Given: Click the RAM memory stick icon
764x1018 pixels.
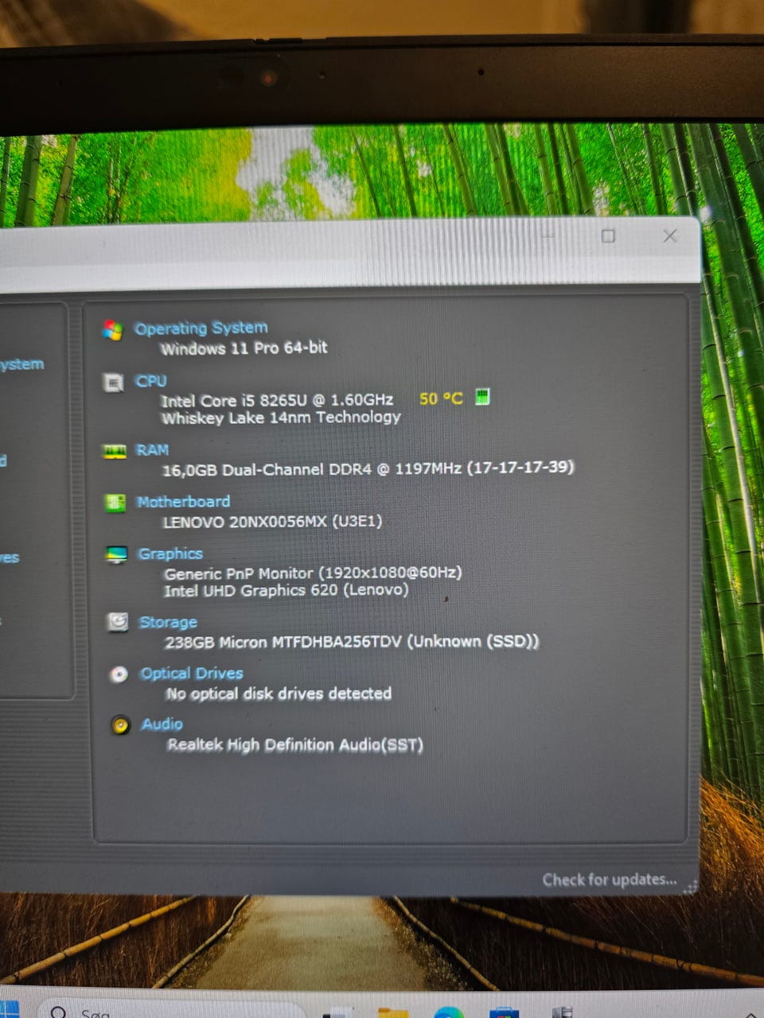Looking at the screenshot, I should pyautogui.click(x=115, y=451).
